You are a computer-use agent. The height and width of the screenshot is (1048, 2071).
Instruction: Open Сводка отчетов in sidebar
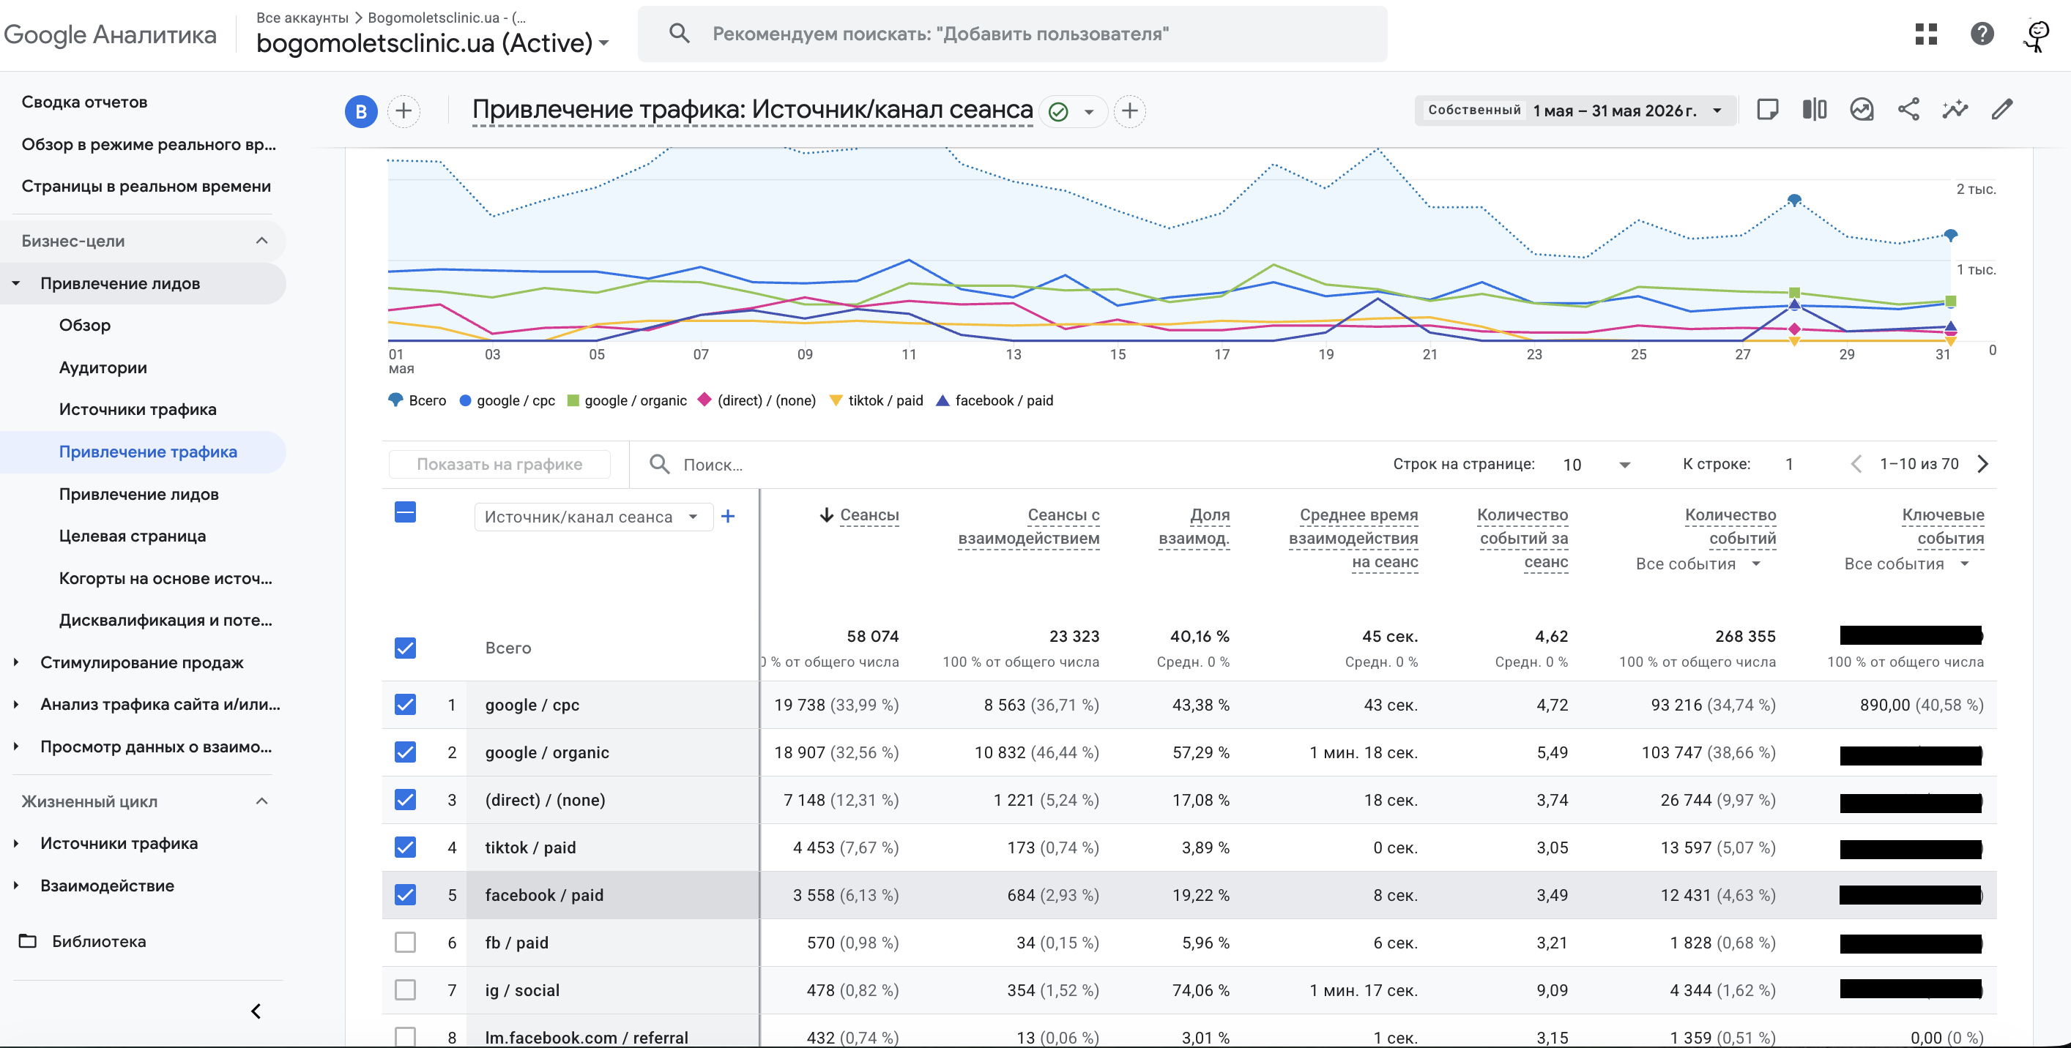(x=84, y=102)
